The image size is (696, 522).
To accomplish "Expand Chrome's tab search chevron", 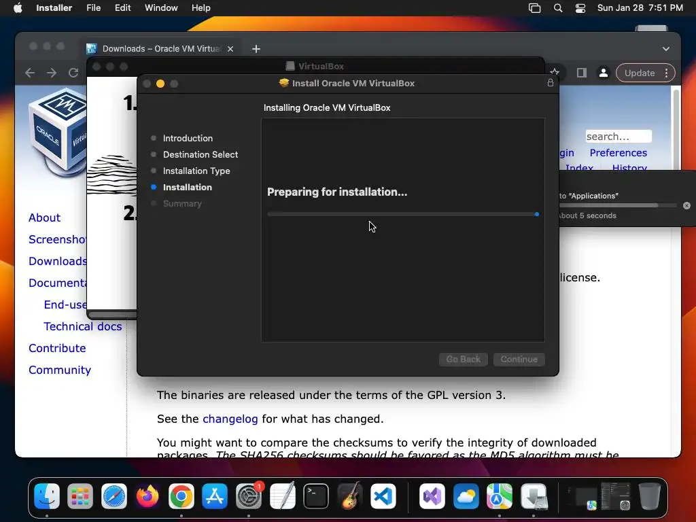I will (x=666, y=49).
